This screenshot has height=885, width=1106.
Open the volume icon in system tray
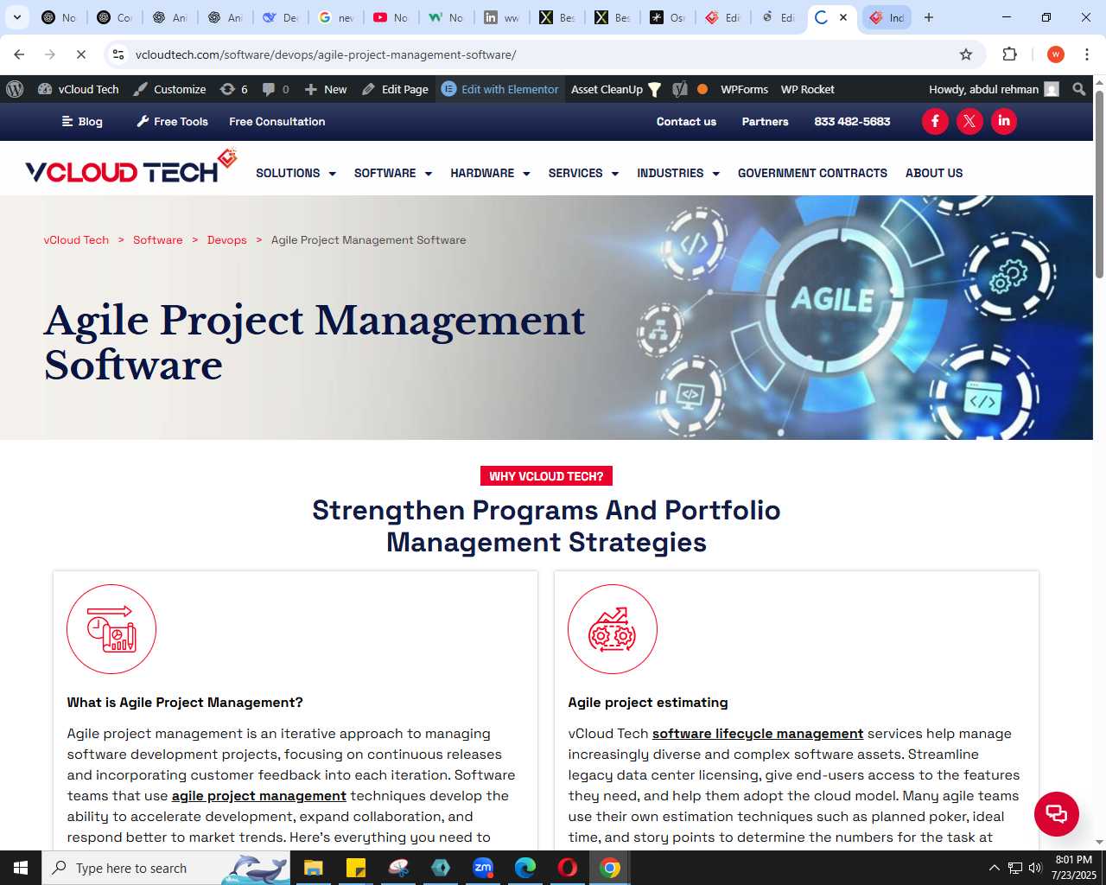[1035, 868]
